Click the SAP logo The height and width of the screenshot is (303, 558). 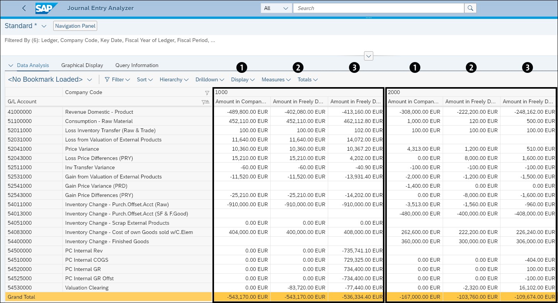(x=46, y=8)
